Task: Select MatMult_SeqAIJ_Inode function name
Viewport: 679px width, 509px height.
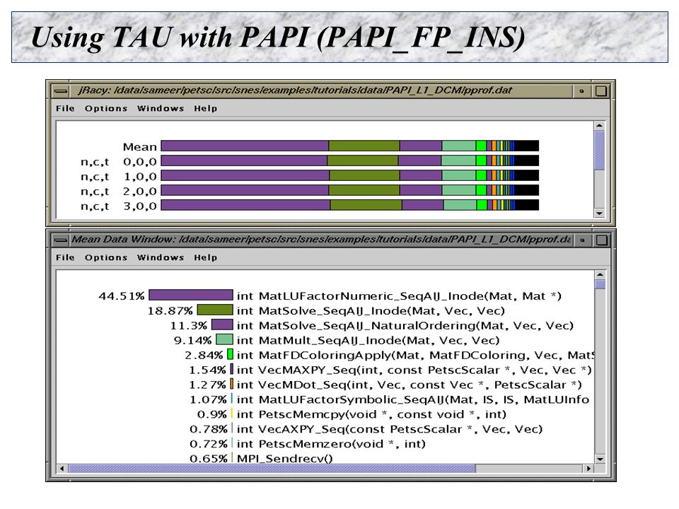Action: point(368,340)
